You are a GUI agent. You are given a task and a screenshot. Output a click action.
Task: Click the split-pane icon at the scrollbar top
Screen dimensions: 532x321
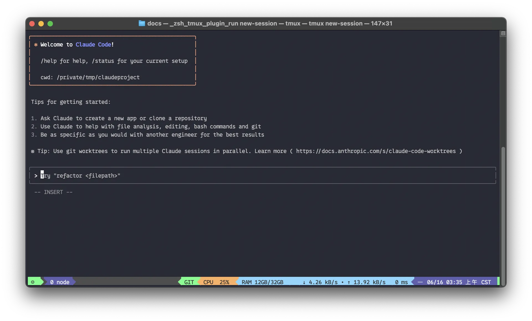click(x=503, y=33)
